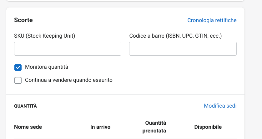Click the blue checkmark icon beside Monitora quantità
This screenshot has height=139, width=262.
pos(18,67)
